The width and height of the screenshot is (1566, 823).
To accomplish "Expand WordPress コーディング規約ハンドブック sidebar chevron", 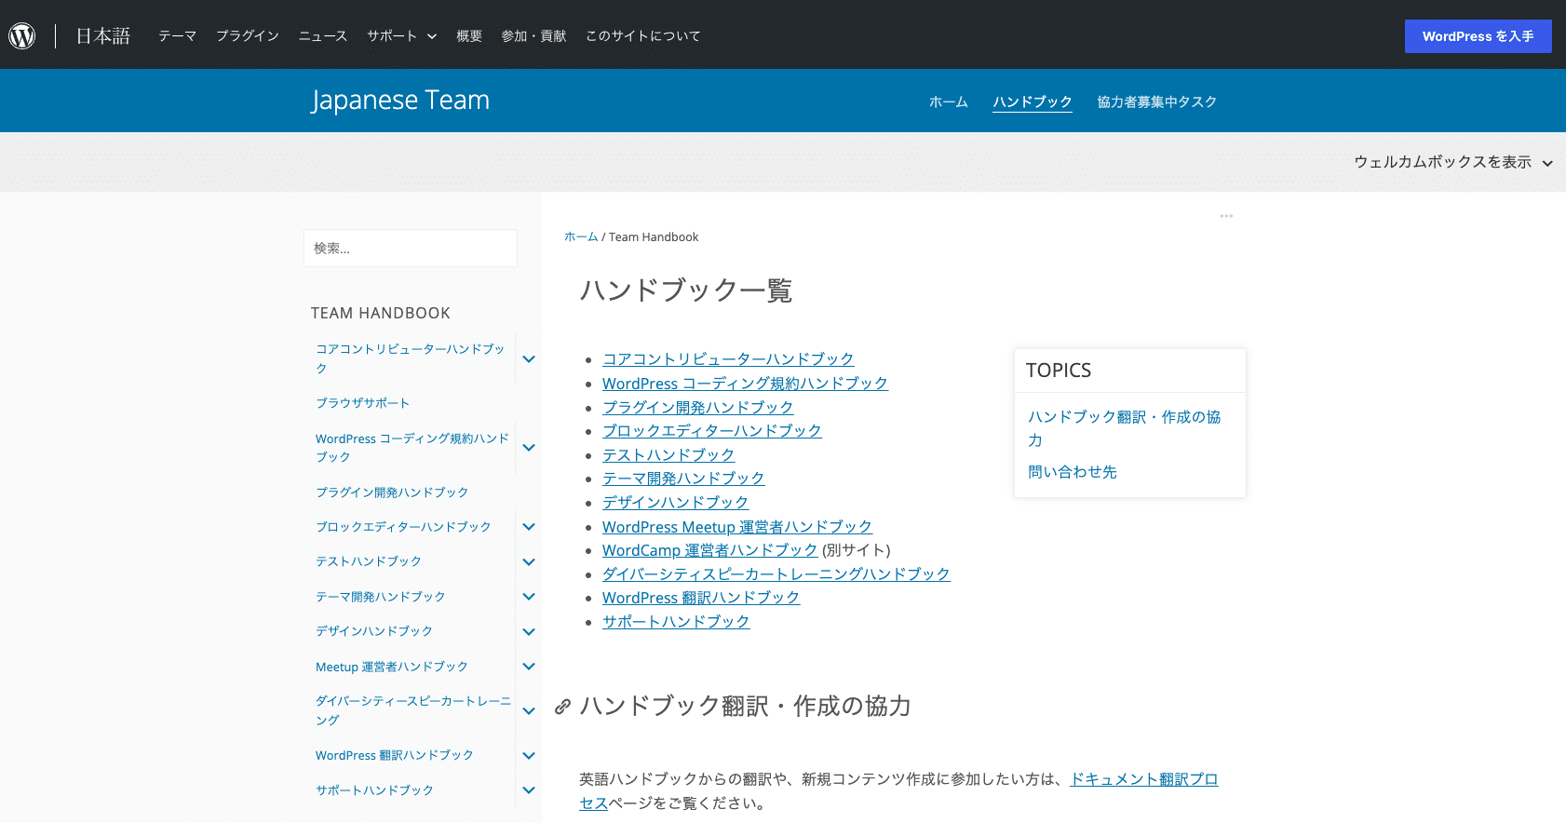I will (x=529, y=448).
